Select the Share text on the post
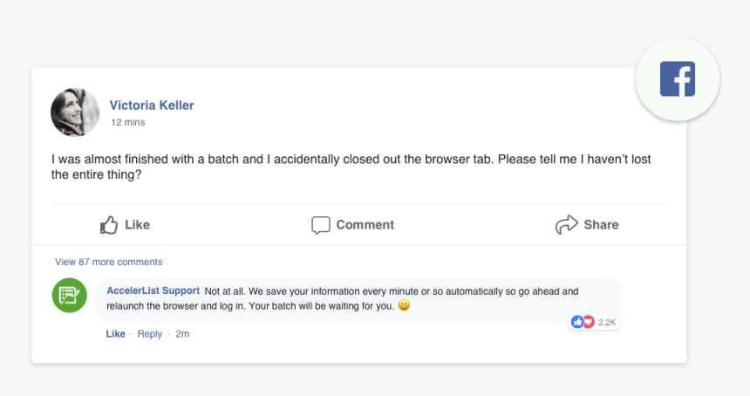 pyautogui.click(x=601, y=225)
